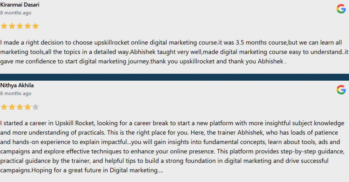Click the grey fifth star in Nithya's rating
Image resolution: width=349 pixels, height=182 pixels.
click(35, 107)
